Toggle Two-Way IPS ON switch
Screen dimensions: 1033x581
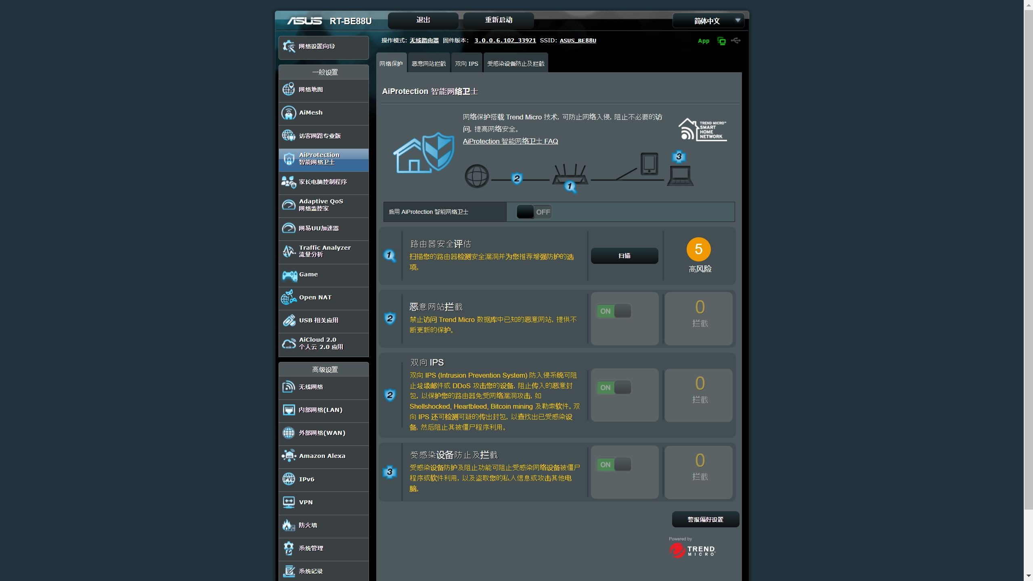click(614, 388)
